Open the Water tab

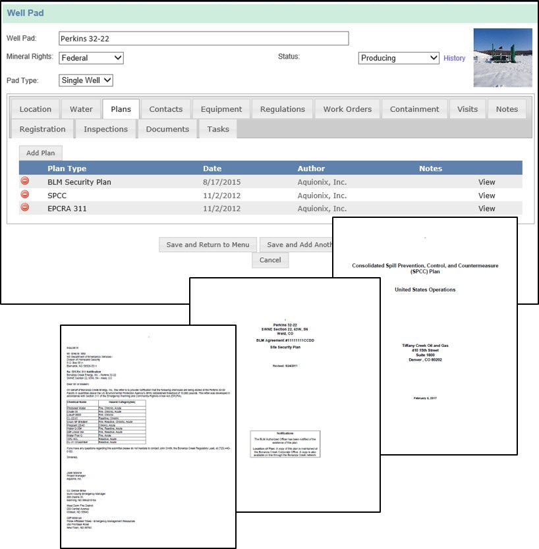pos(81,109)
